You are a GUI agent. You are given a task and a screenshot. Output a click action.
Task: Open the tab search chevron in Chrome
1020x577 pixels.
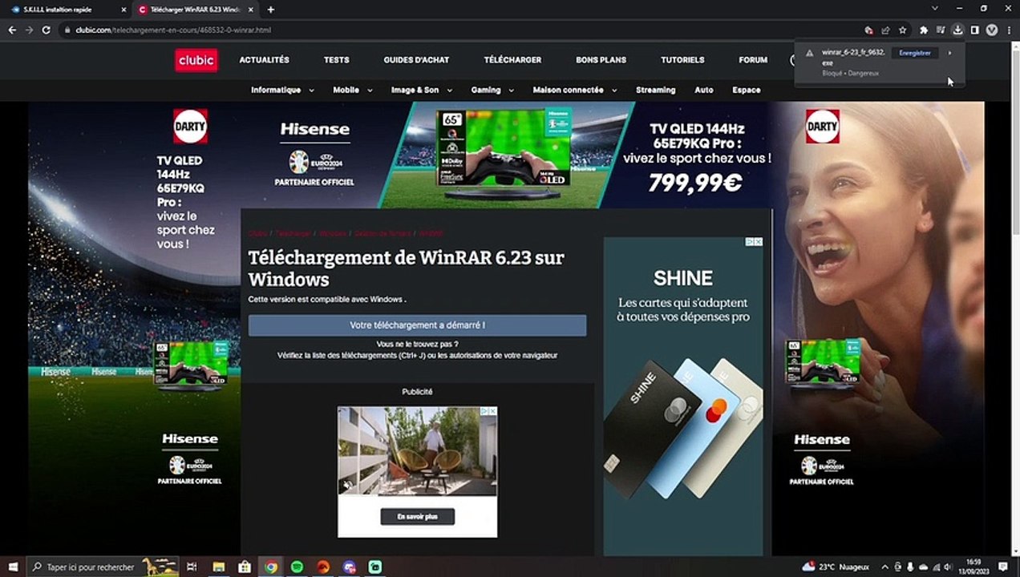click(x=934, y=9)
